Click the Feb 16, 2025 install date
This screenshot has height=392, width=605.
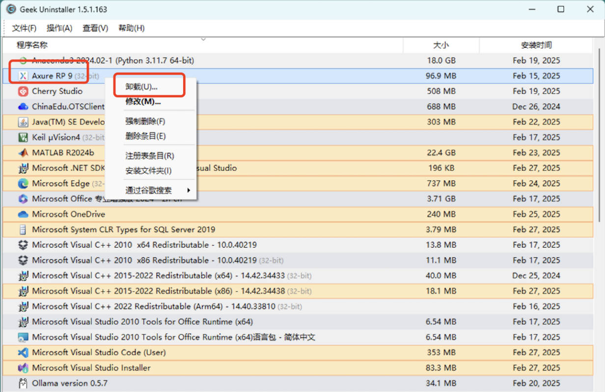coord(536,306)
